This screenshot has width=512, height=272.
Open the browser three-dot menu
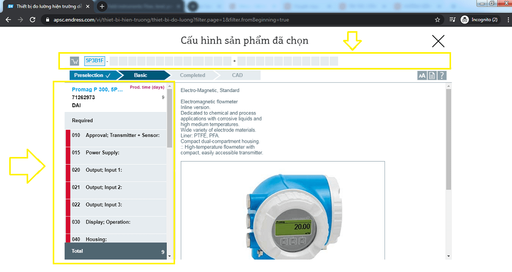[508, 20]
